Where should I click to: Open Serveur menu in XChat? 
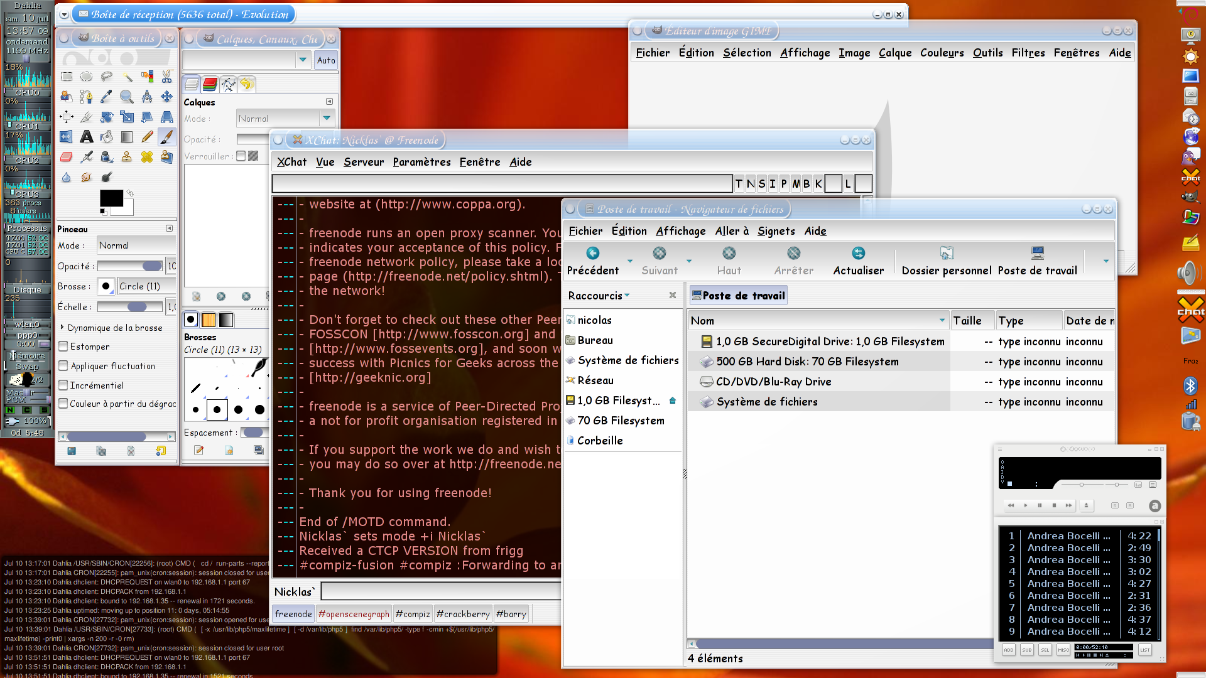pyautogui.click(x=364, y=162)
